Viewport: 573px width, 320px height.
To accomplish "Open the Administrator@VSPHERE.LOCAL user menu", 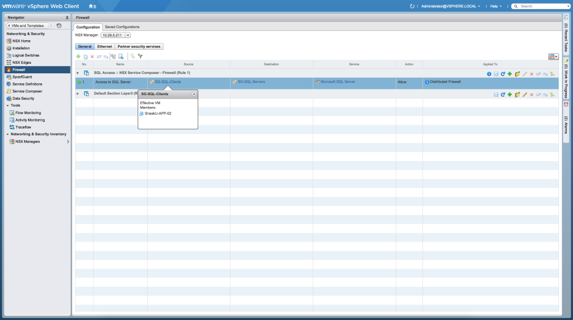I will point(450,6).
